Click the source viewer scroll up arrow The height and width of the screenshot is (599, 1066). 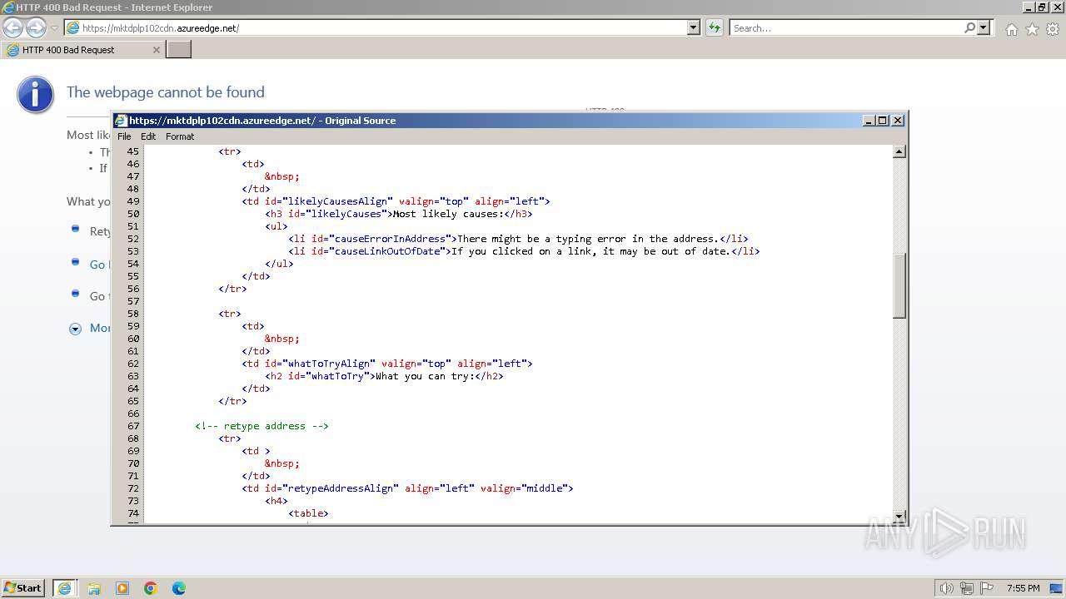tap(899, 151)
